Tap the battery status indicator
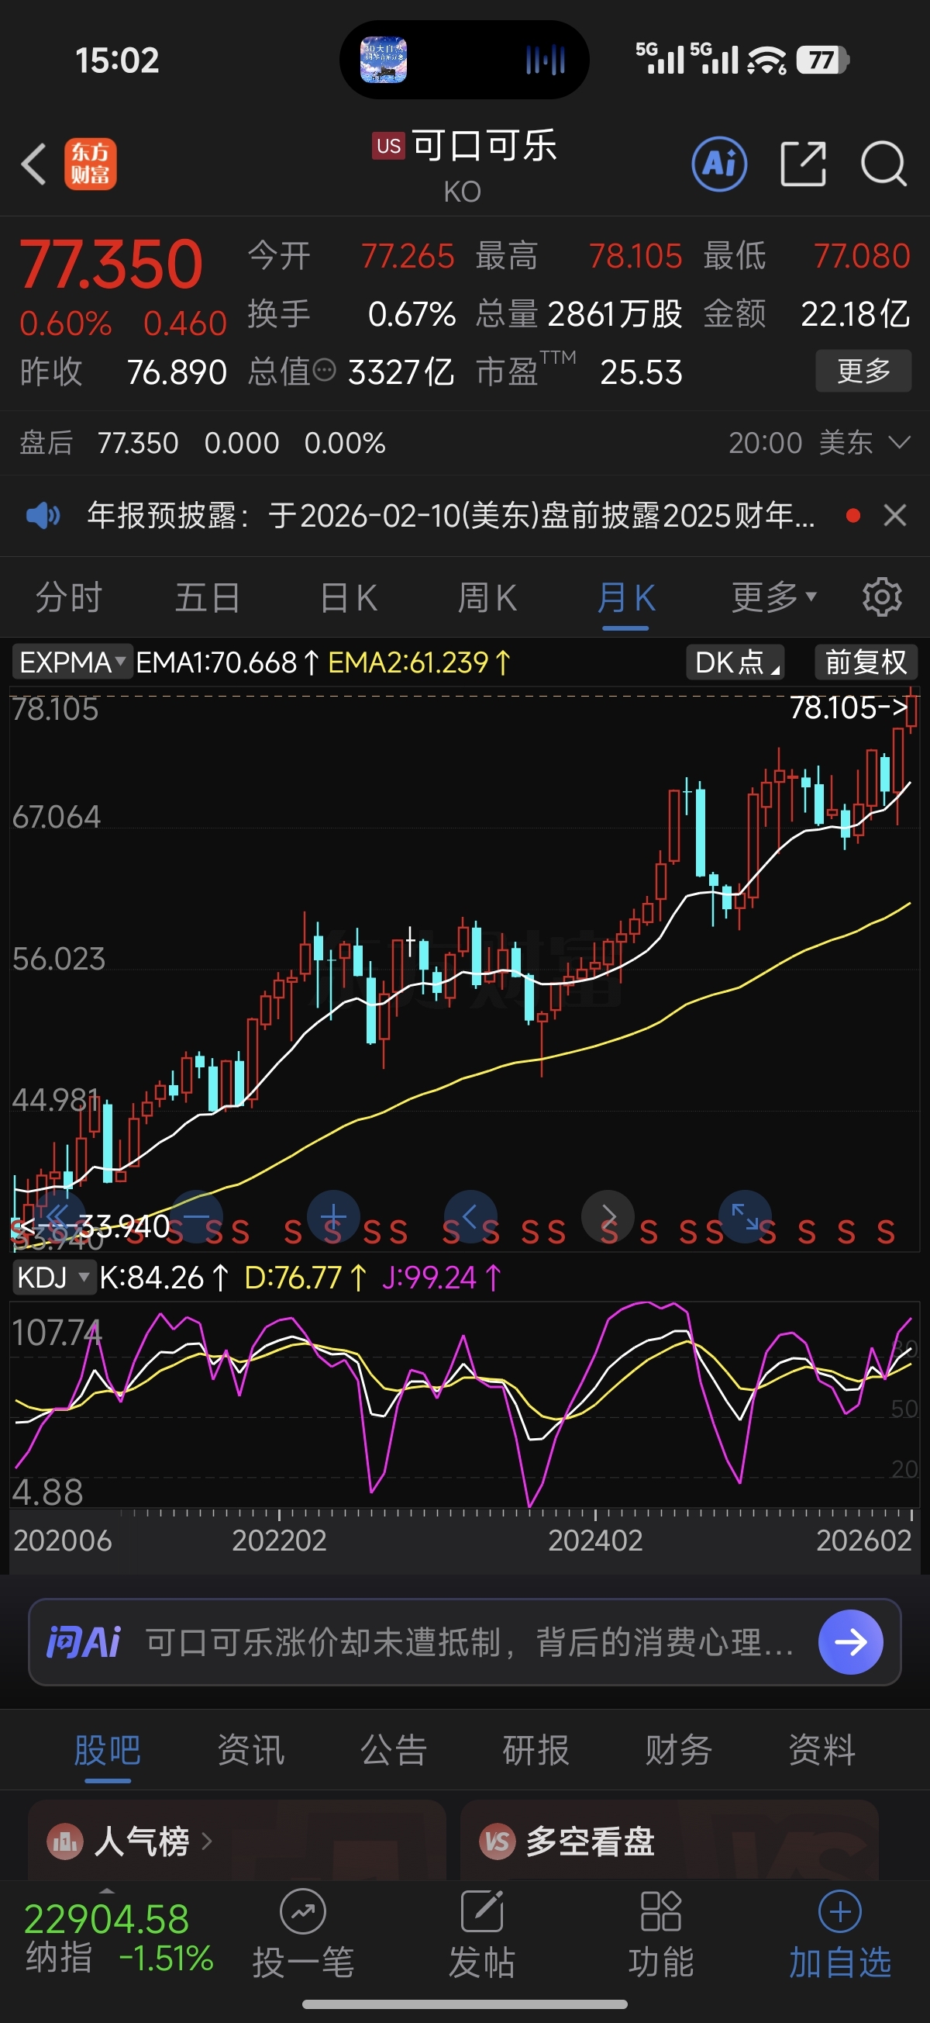930x2023 pixels. 822,60
